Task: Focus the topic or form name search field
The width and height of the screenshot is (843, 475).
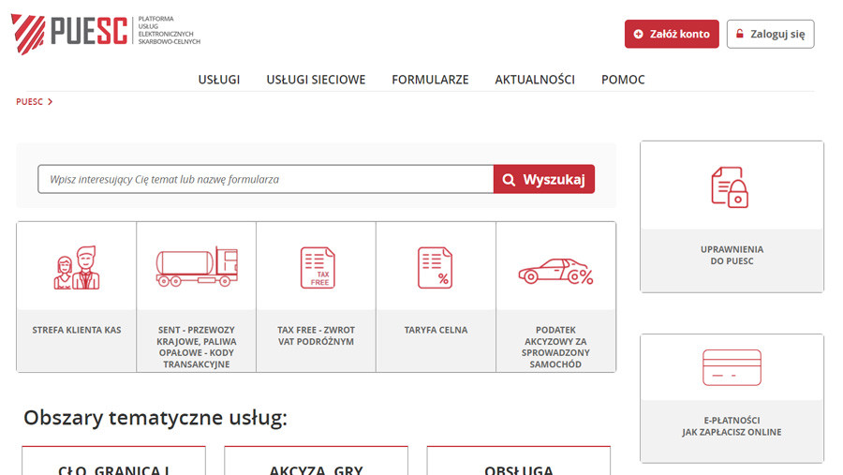Action: coord(266,179)
